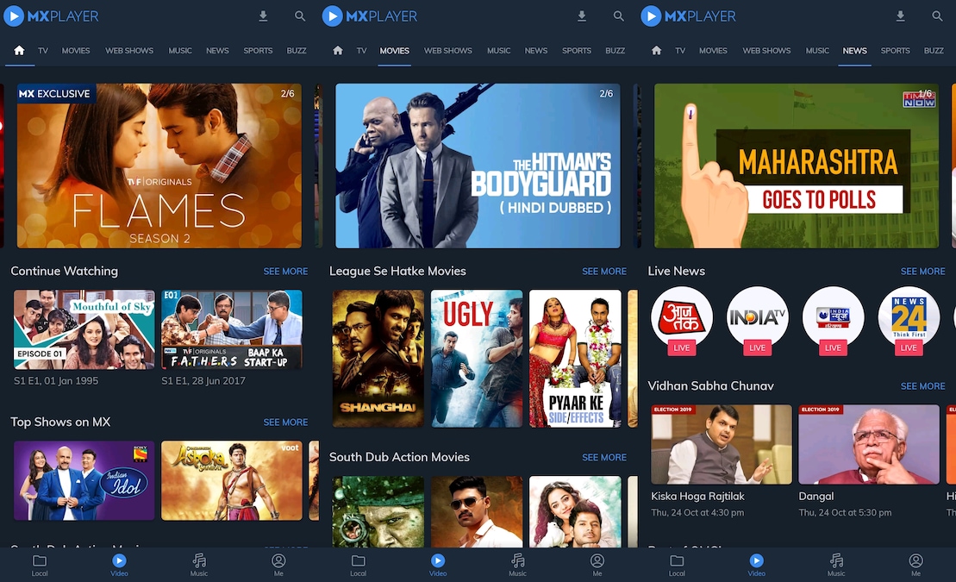
Task: Open the Me profile icon below Top Shows
Action: [x=278, y=565]
